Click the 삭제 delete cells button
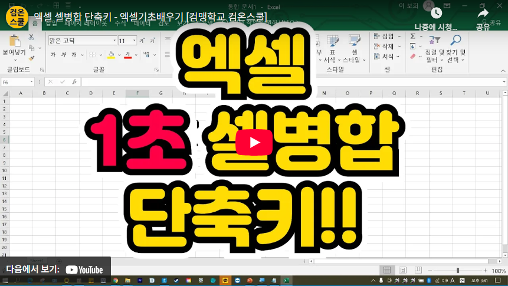This screenshot has width=508, height=286. coord(387,47)
